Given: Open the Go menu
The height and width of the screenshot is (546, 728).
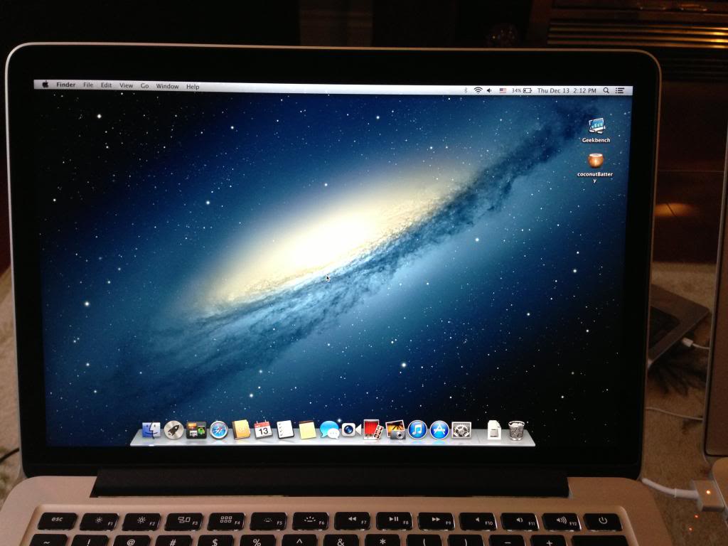Looking at the screenshot, I should tap(145, 86).
